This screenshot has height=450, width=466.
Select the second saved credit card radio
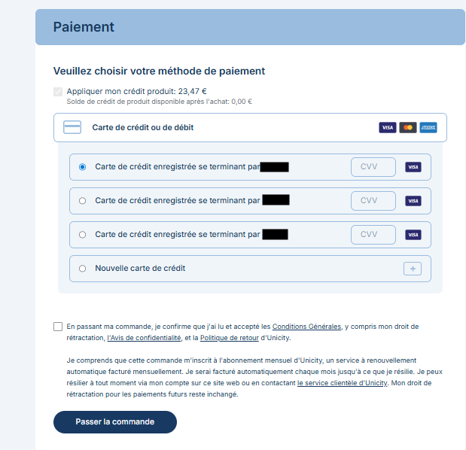(82, 201)
